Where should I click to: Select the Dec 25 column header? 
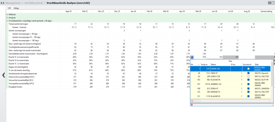coord(117,11)
